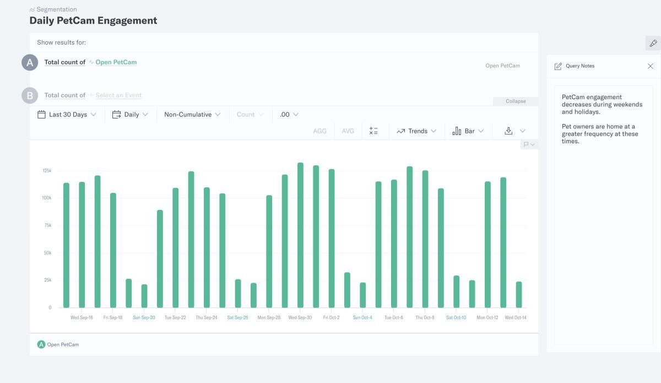The width and height of the screenshot is (661, 383).
Task: Toggle the AVG average option
Action: [348, 131]
